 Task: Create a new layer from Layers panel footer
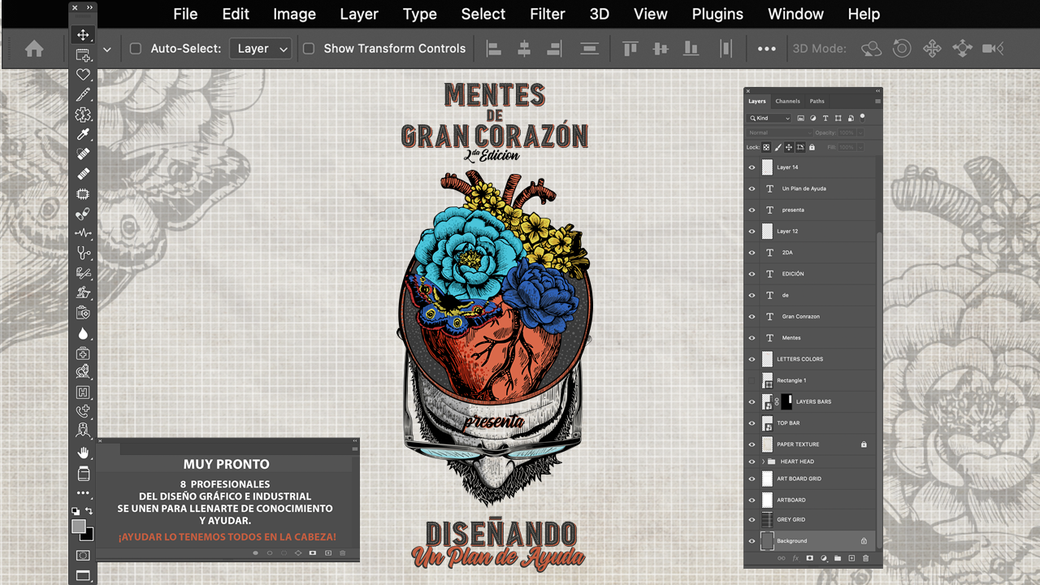click(851, 558)
